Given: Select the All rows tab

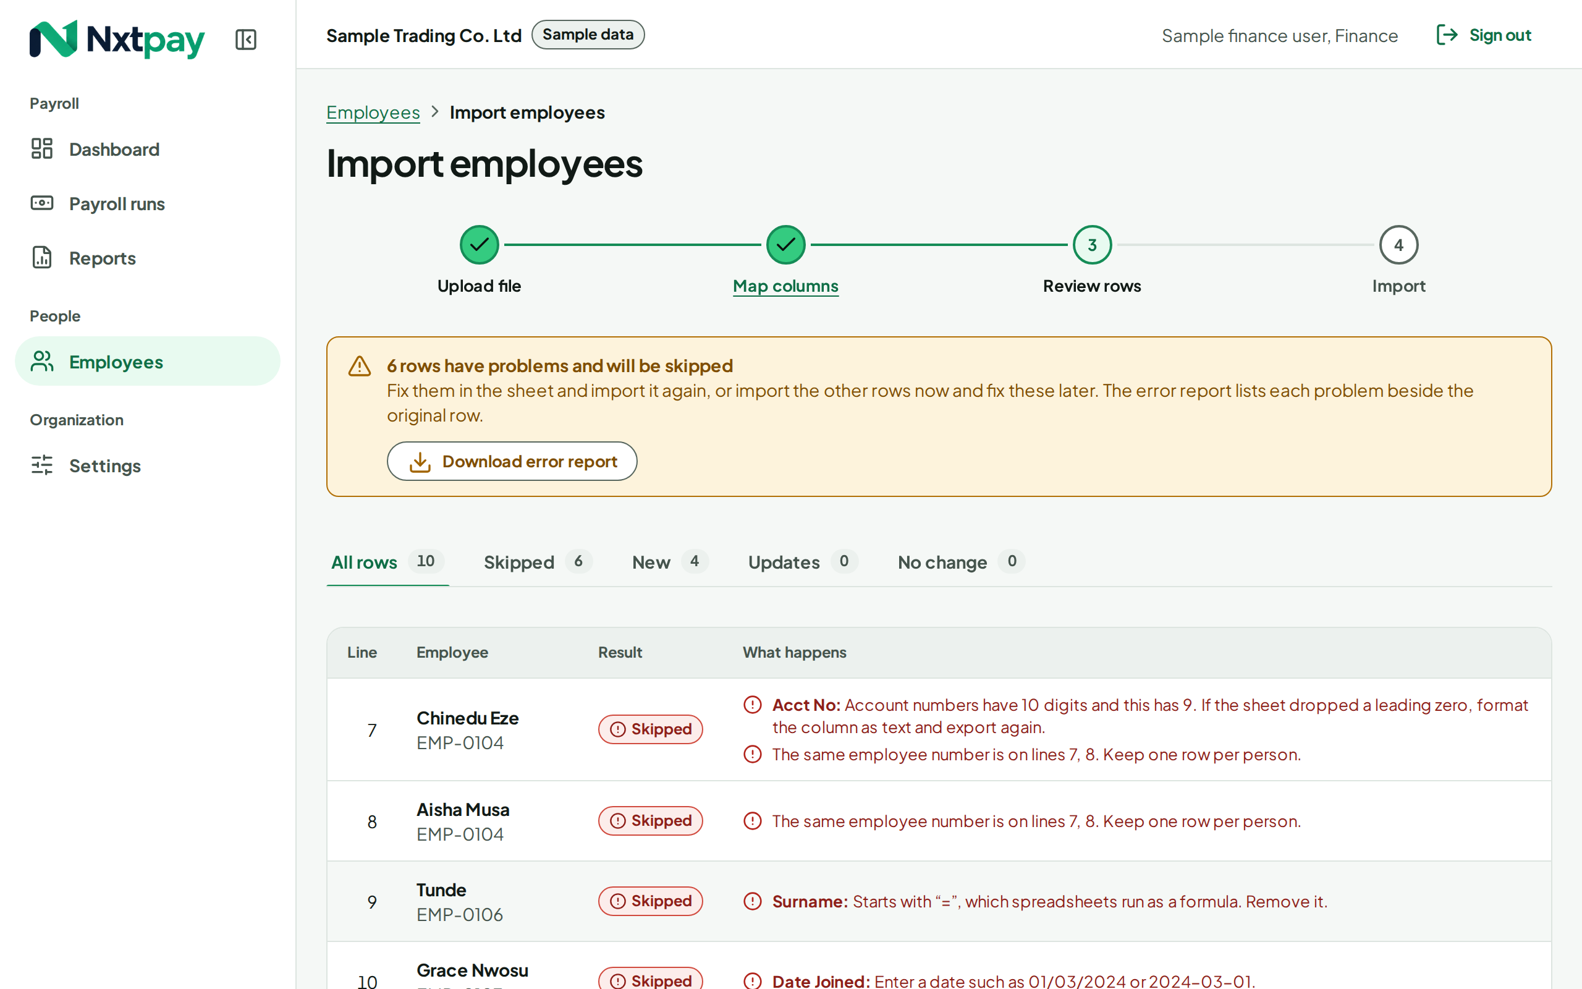Looking at the screenshot, I should pos(387,562).
